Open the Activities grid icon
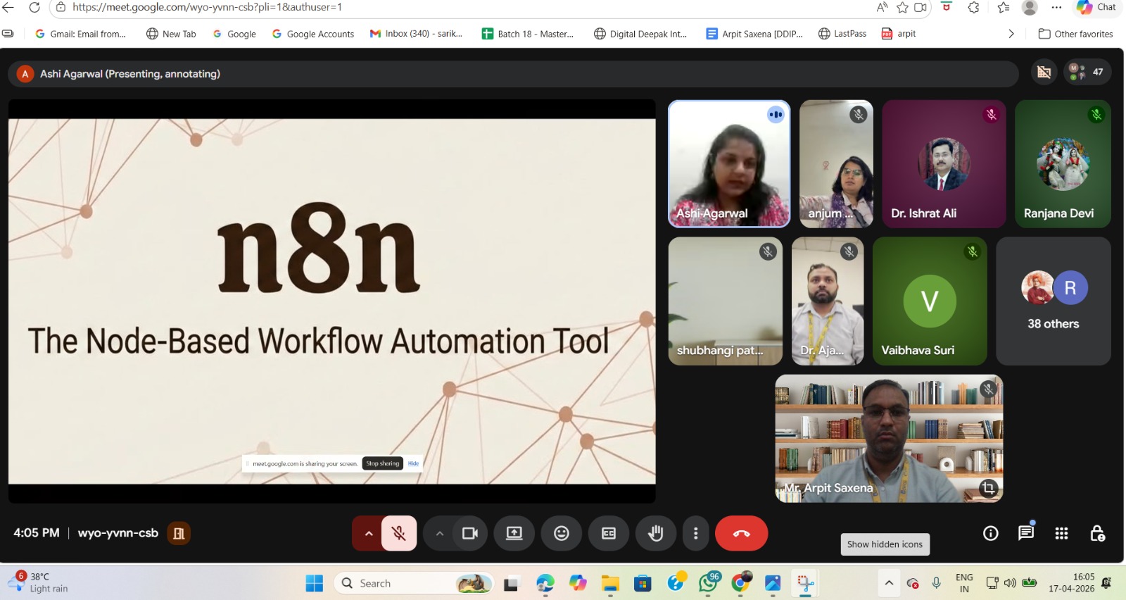 click(x=1061, y=533)
